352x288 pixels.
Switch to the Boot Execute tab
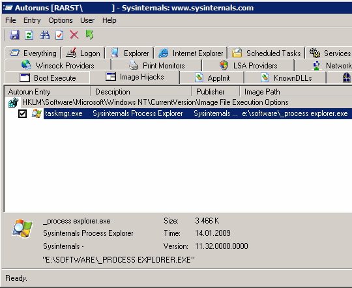(x=48, y=78)
